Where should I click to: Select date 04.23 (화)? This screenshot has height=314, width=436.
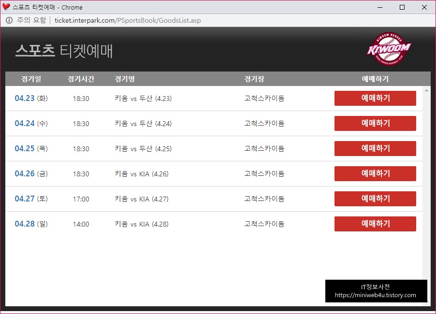click(31, 99)
